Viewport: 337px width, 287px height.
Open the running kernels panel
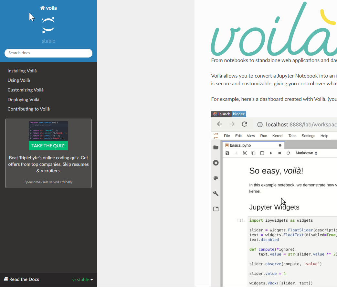click(216, 163)
